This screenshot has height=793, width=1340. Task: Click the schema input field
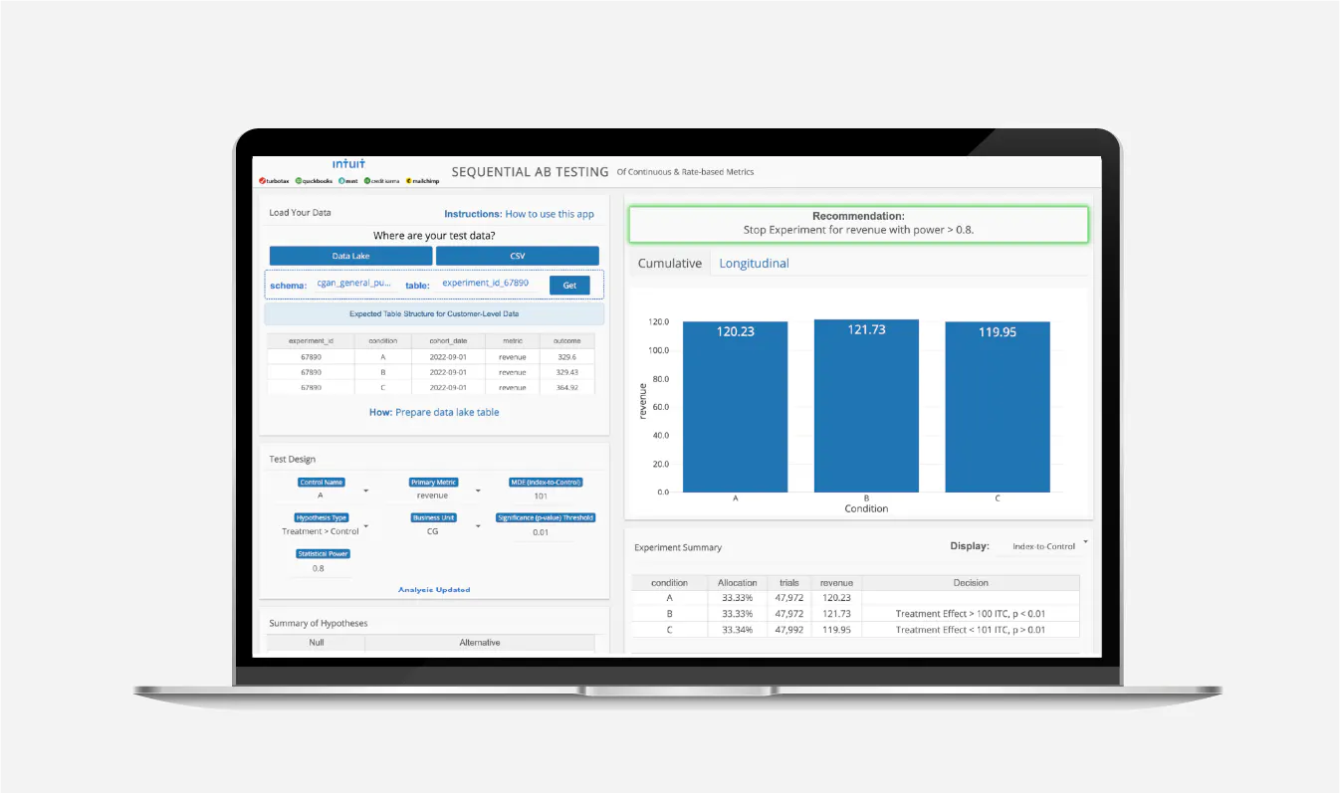coord(355,283)
